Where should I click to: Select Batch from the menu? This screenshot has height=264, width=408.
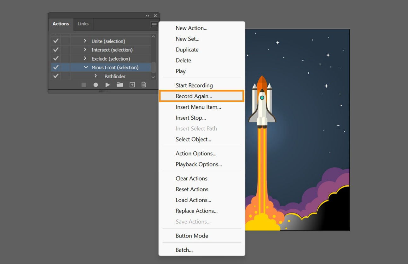click(184, 250)
